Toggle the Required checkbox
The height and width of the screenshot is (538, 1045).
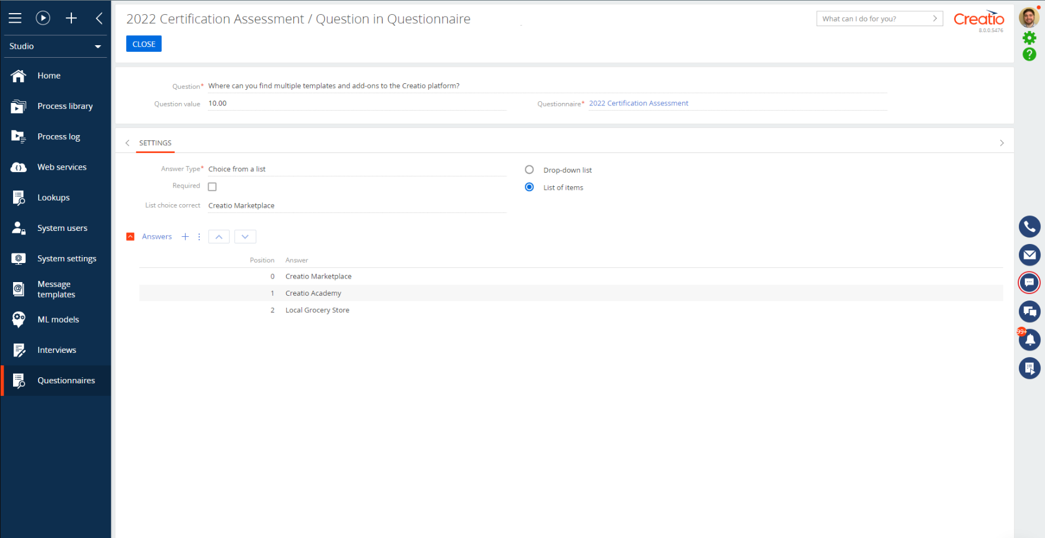tap(212, 187)
